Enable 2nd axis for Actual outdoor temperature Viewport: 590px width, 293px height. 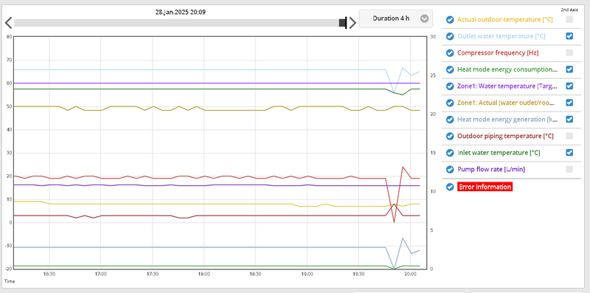point(569,20)
